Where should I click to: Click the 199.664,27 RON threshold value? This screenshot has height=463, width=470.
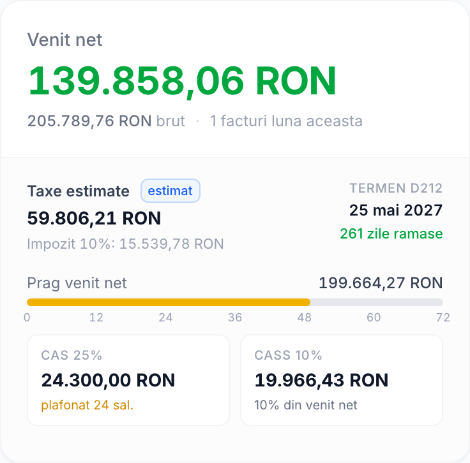pyautogui.click(x=381, y=283)
